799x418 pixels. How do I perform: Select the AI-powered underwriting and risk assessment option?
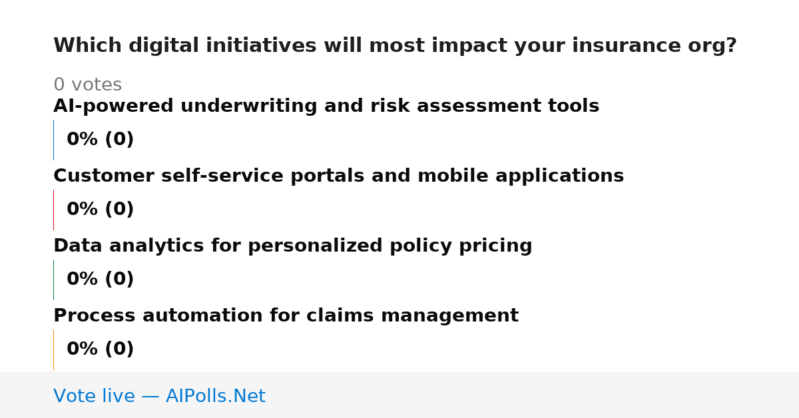(326, 106)
